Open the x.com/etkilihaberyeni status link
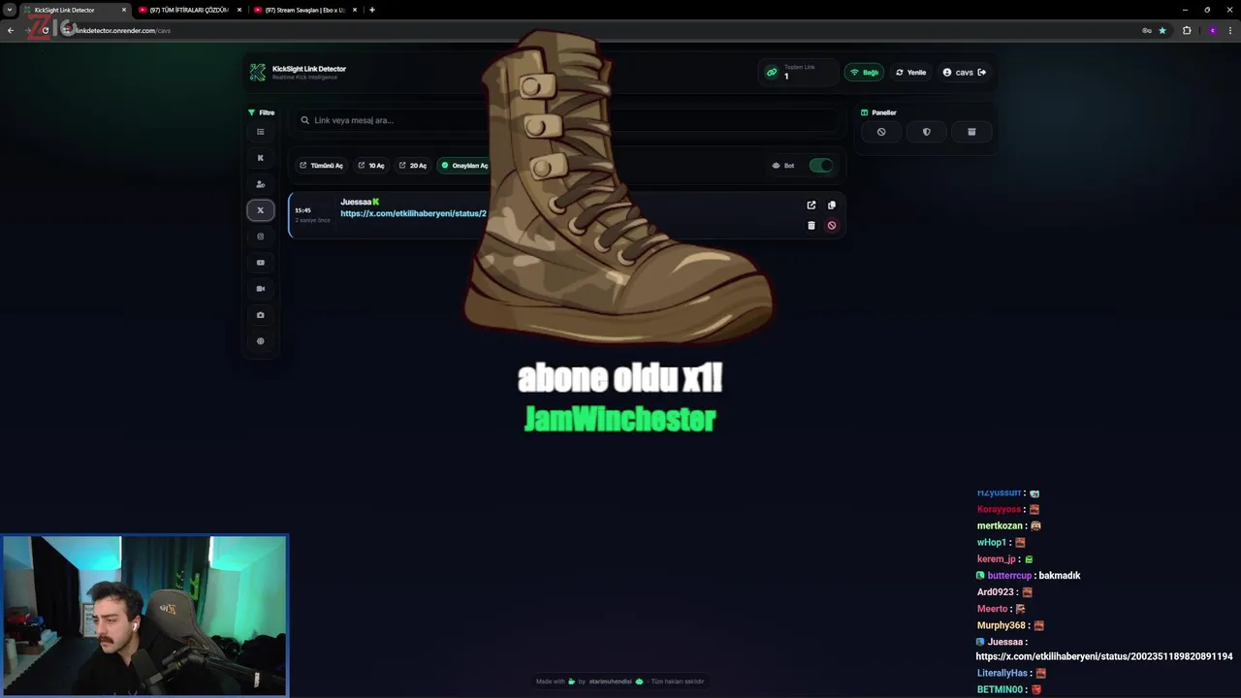 point(413,213)
